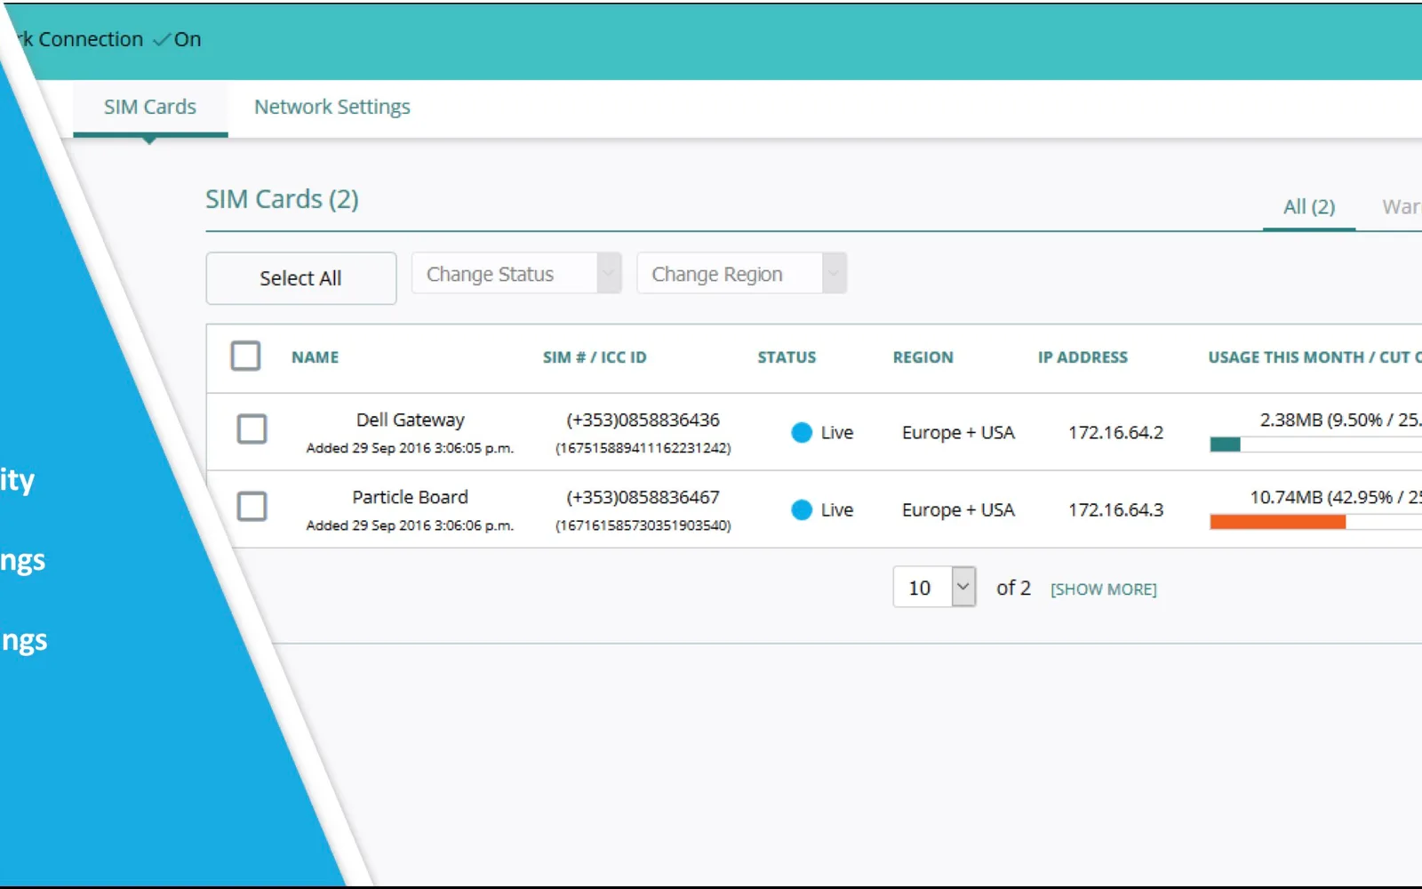The image size is (1422, 889).
Task: Sort by the STATUS column header
Action: [x=787, y=357]
